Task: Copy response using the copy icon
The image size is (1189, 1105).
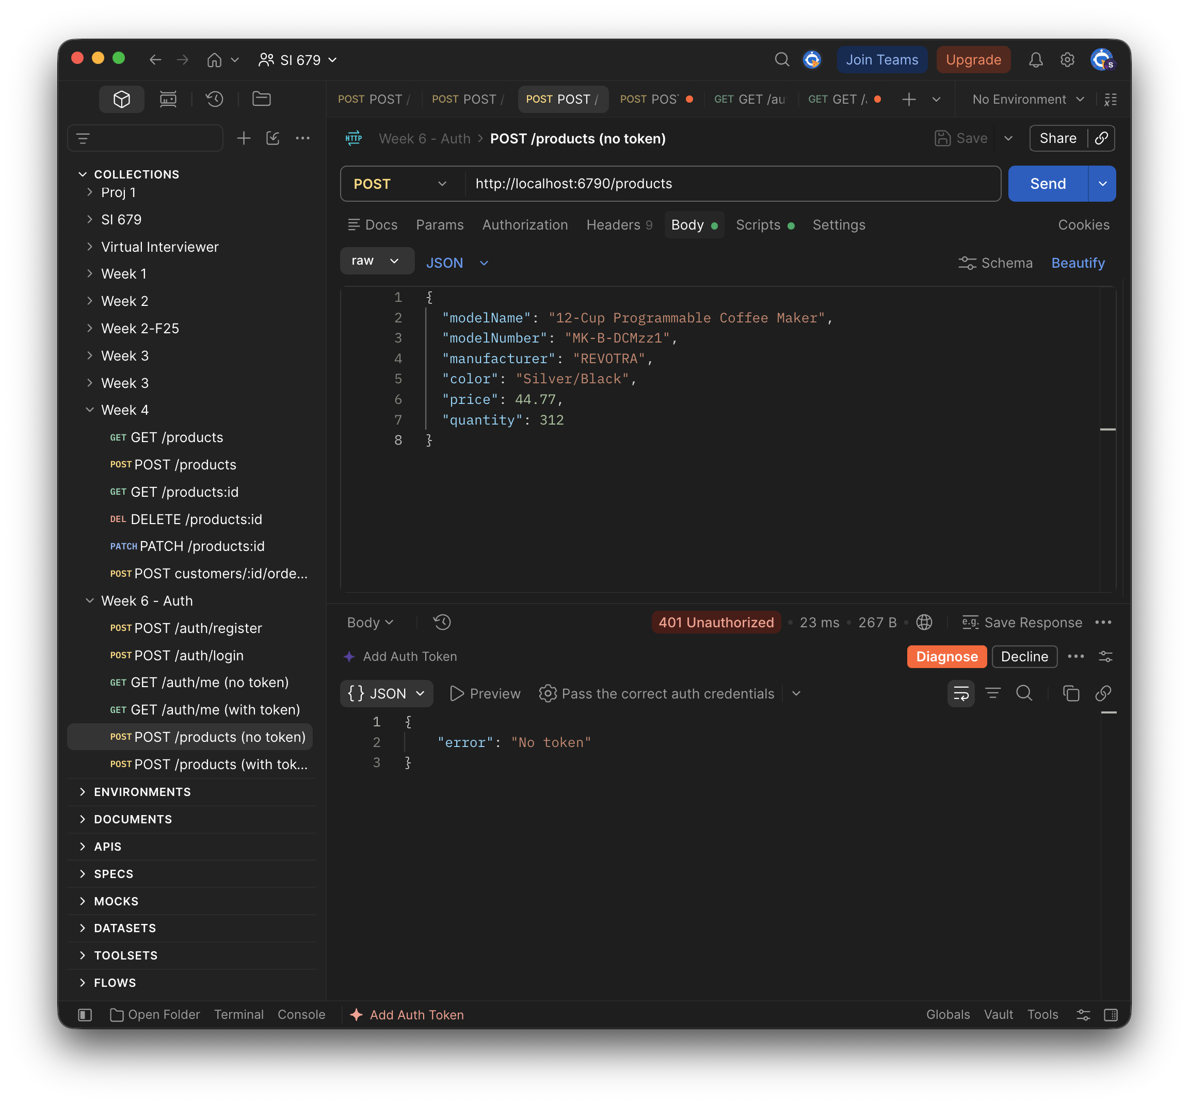Action: pos(1071,694)
